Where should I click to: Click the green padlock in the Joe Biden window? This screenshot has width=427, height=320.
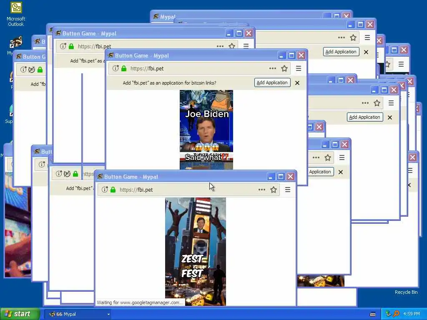pos(124,68)
